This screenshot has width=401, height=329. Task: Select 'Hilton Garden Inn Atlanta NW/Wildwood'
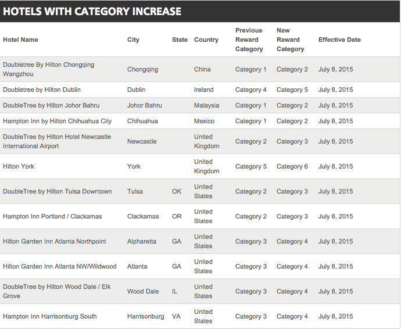[x=60, y=266]
